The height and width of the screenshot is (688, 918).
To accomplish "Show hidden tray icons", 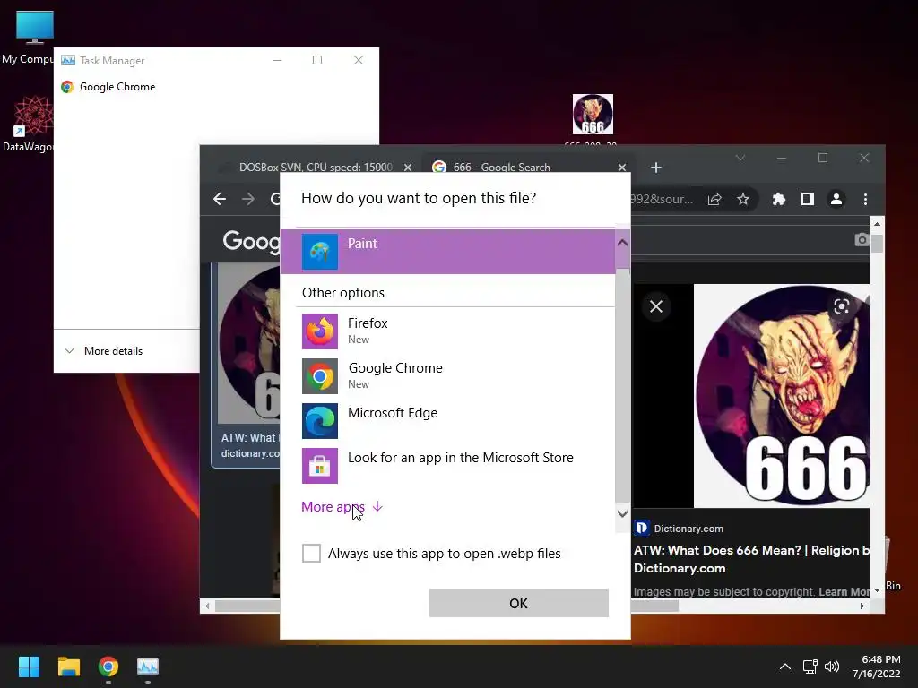I will [785, 666].
